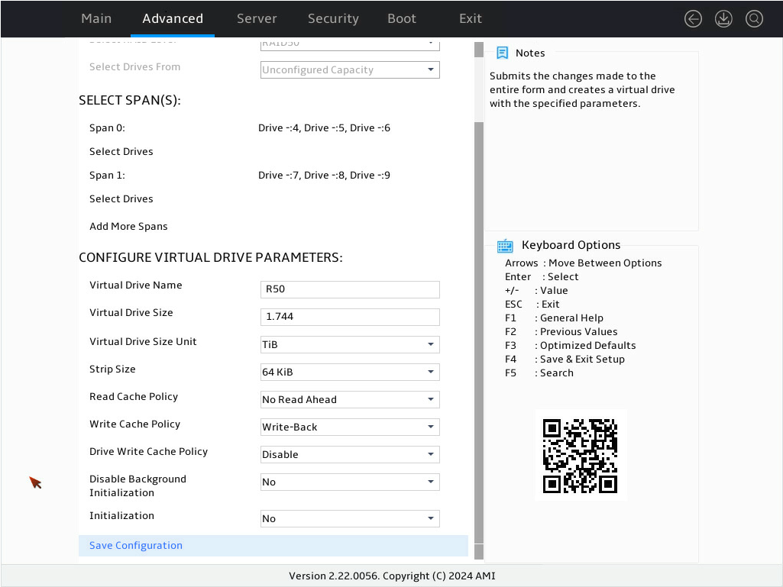783x587 pixels.
Task: Click the 'Virtual Drive Size' label
Action: pyautogui.click(x=131, y=313)
